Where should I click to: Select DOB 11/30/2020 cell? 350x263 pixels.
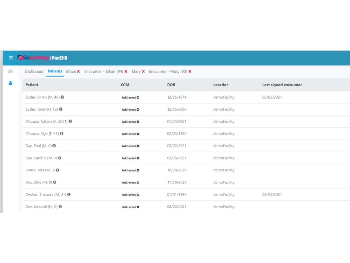tap(177, 182)
